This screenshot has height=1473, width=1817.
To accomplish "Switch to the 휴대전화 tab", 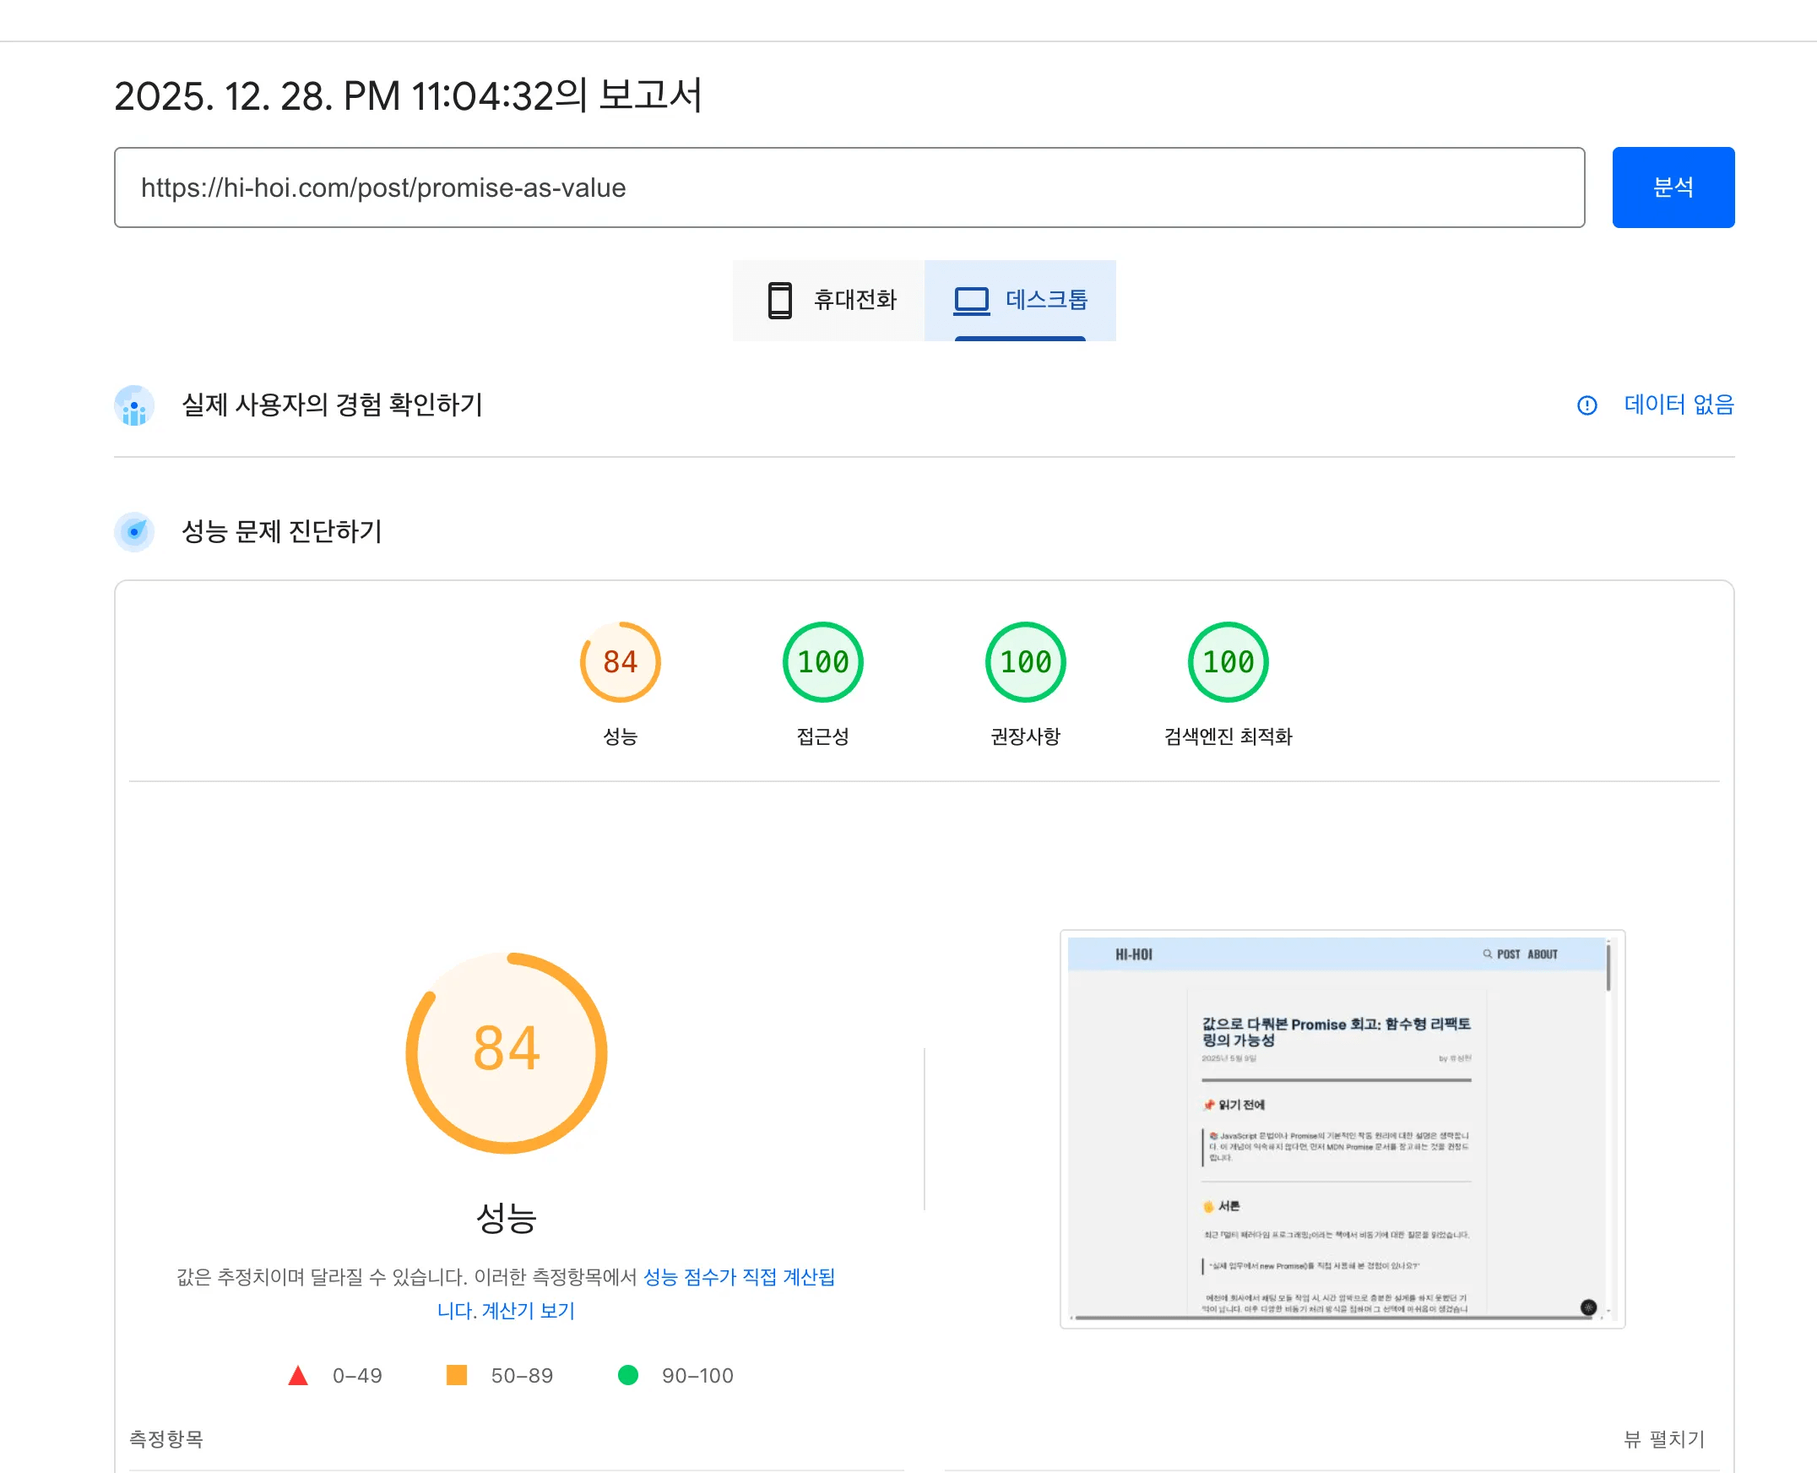I will (854, 301).
